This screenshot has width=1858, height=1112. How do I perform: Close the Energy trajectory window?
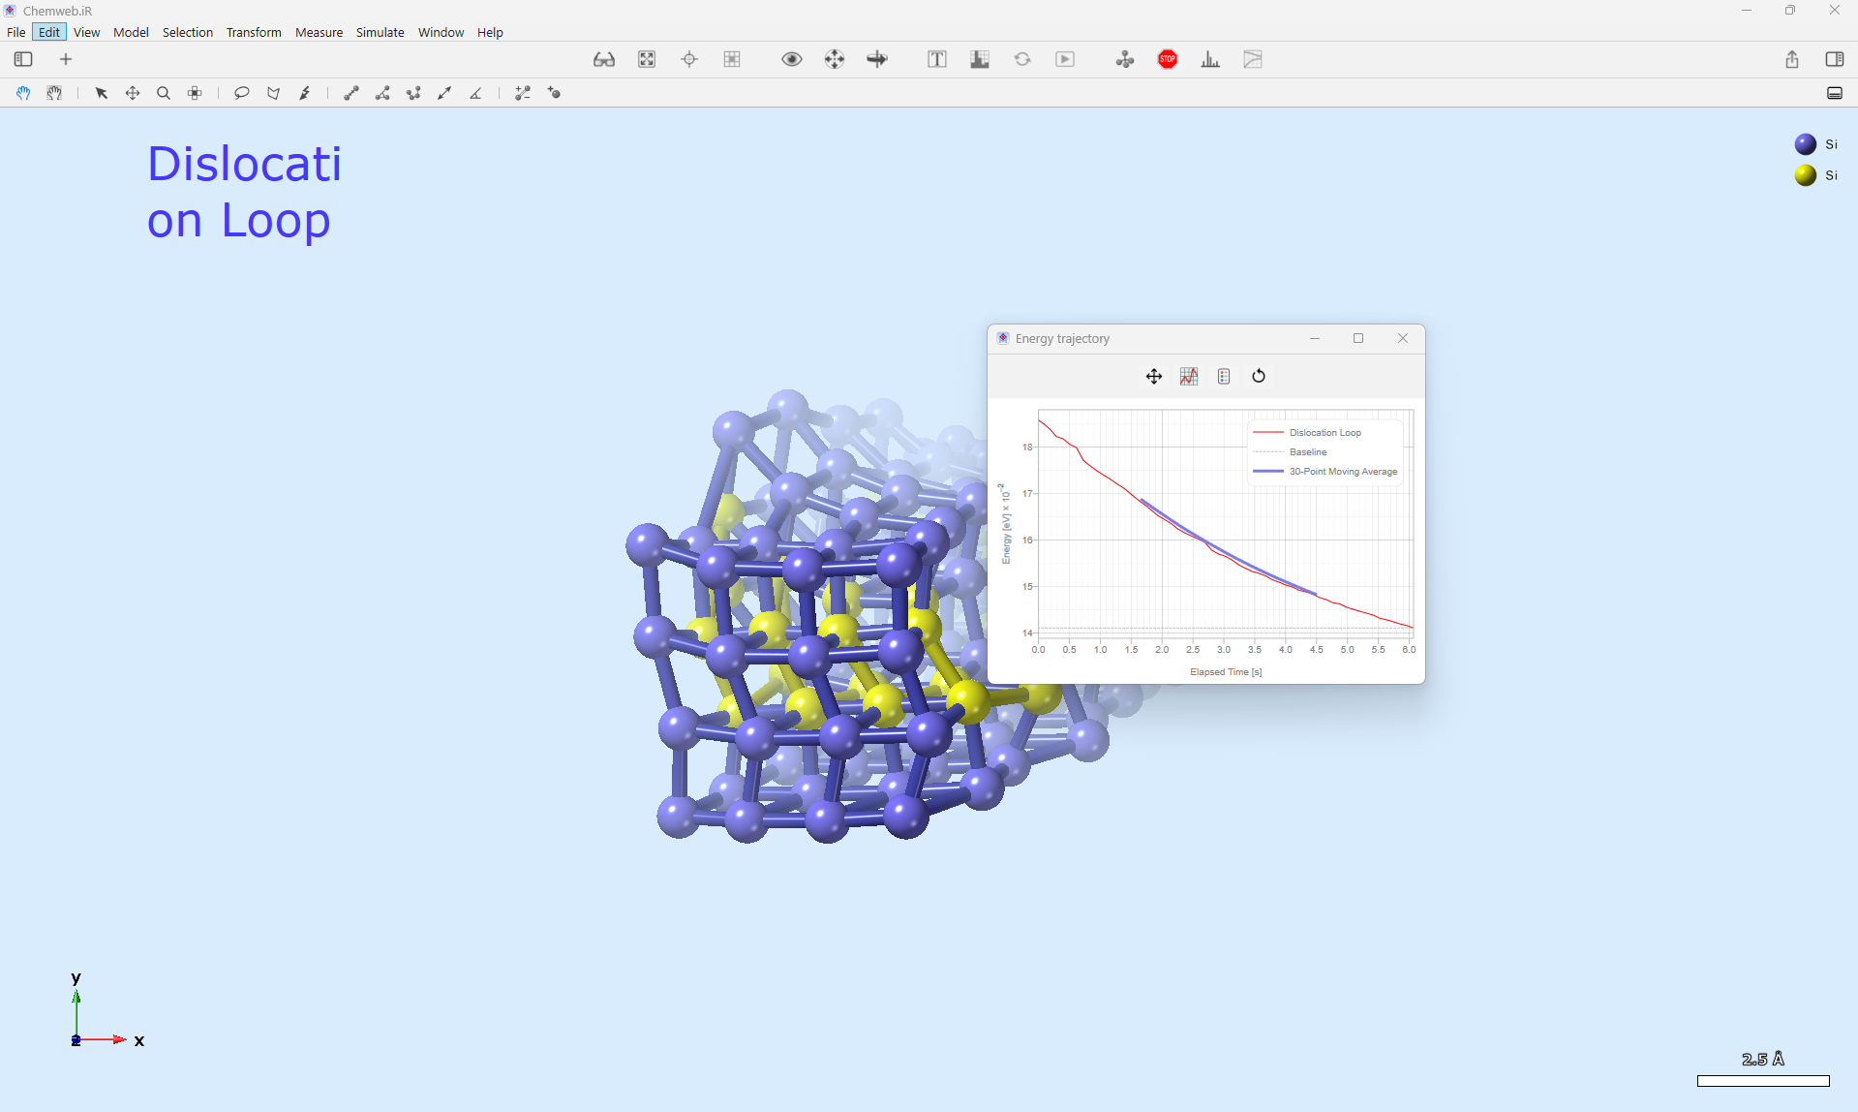tap(1403, 338)
